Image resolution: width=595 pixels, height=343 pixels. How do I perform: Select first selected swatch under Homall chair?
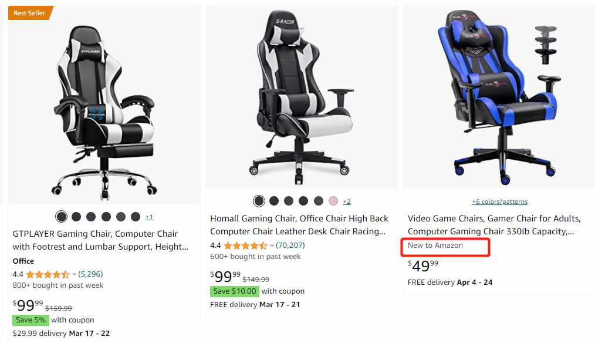pos(259,201)
